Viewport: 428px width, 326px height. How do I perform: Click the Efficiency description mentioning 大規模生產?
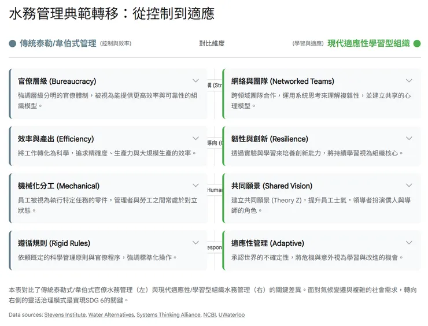107,153
